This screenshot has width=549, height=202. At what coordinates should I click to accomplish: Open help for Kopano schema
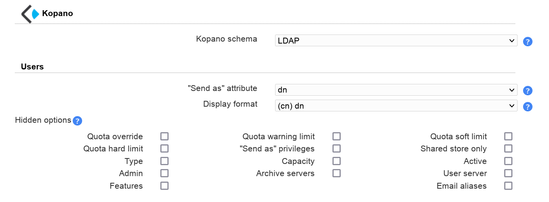pos(528,42)
